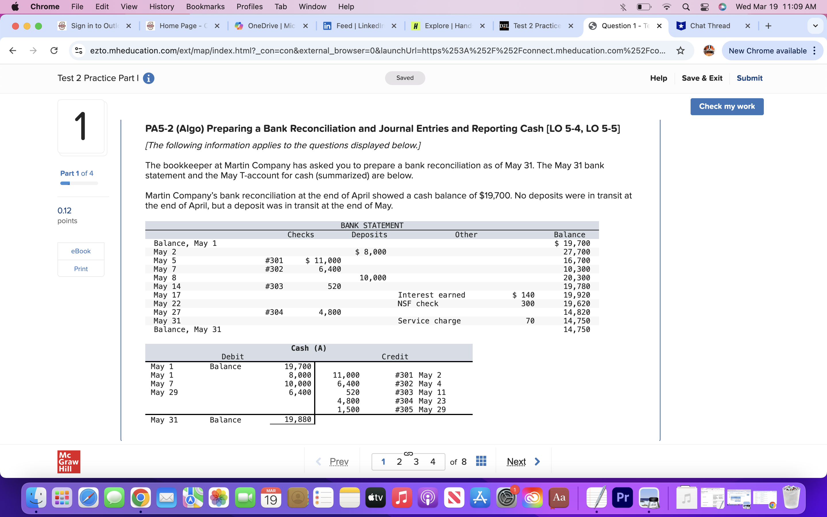Open the eBook
Image resolution: width=827 pixels, height=517 pixels.
click(x=81, y=251)
